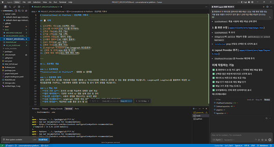The image size is (274, 147).
Task: Open the Explorer view icon
Action: click(5, 7)
